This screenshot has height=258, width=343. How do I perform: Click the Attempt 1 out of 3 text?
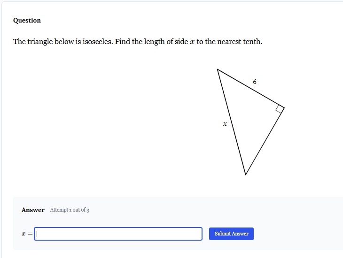coord(70,210)
